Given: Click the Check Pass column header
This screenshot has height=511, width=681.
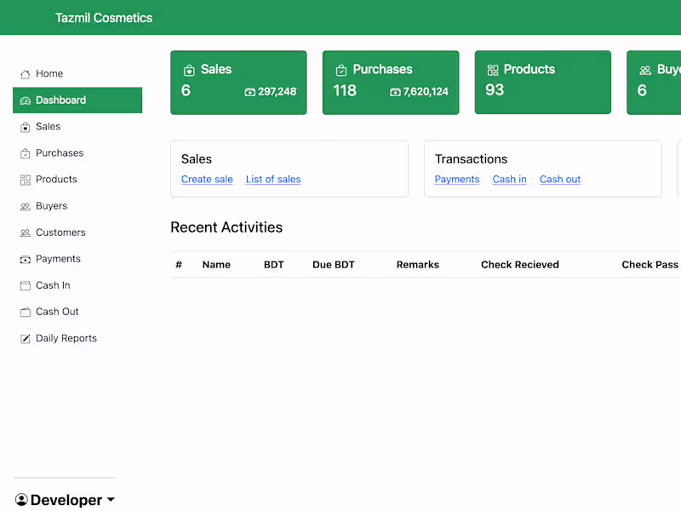Looking at the screenshot, I should click(x=650, y=265).
